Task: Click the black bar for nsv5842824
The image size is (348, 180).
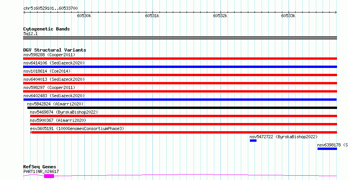Action: pos(182,108)
